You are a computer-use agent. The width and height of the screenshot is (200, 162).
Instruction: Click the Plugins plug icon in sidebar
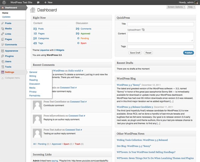[x=3, y=56]
